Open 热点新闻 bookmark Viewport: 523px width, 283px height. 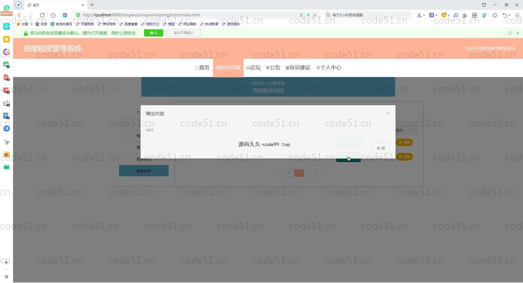(x=209, y=24)
